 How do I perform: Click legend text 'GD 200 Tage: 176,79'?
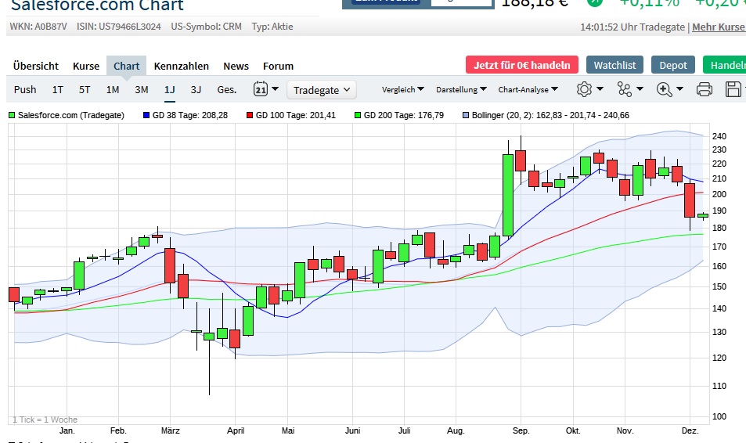click(x=404, y=115)
